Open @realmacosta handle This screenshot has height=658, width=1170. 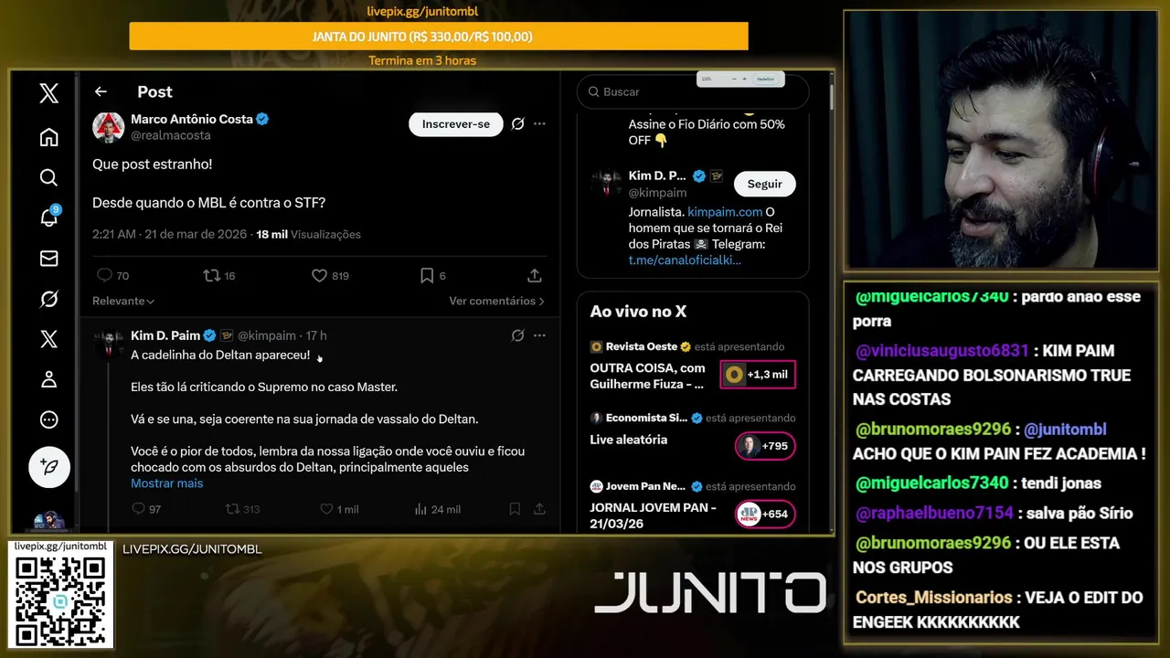171,135
